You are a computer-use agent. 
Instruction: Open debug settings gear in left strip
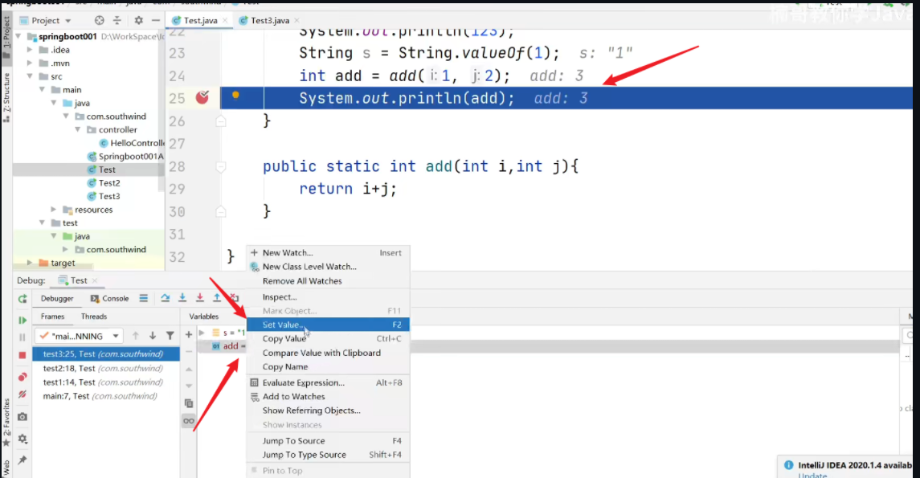point(22,439)
